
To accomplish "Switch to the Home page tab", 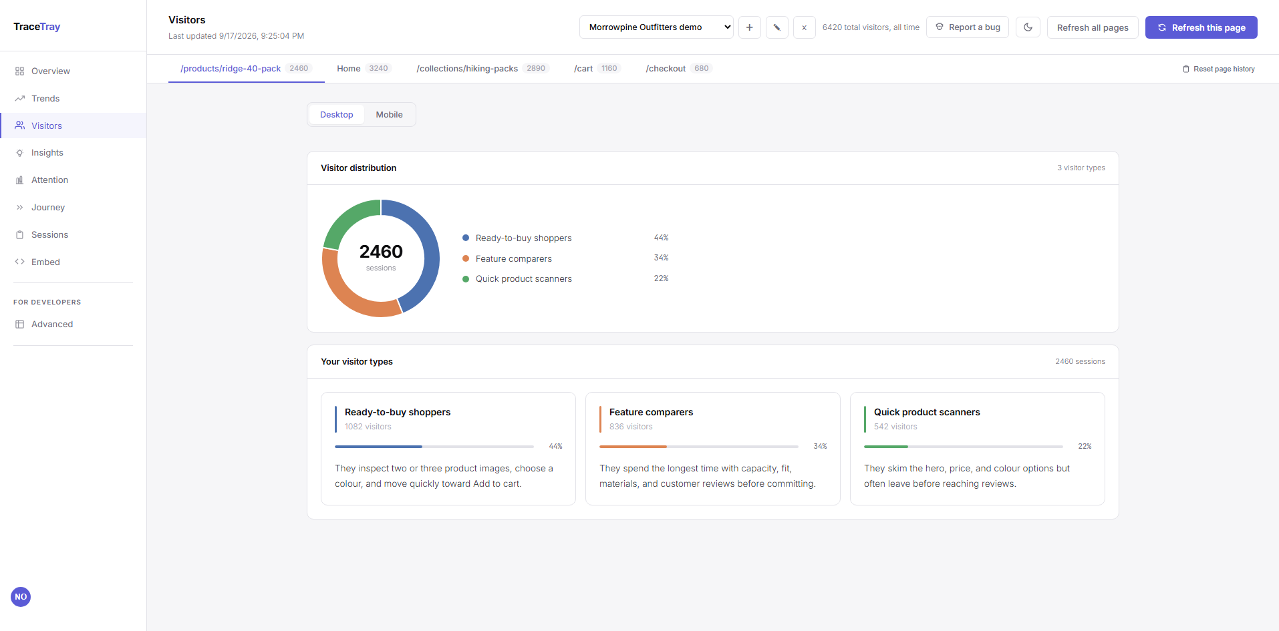I will pyautogui.click(x=364, y=69).
